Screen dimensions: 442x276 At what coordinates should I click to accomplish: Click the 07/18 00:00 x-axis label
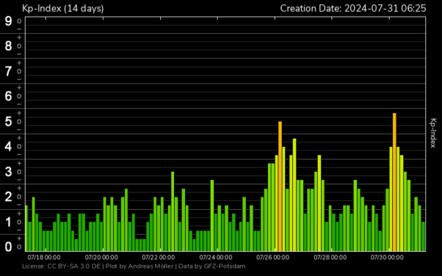[x=43, y=257]
